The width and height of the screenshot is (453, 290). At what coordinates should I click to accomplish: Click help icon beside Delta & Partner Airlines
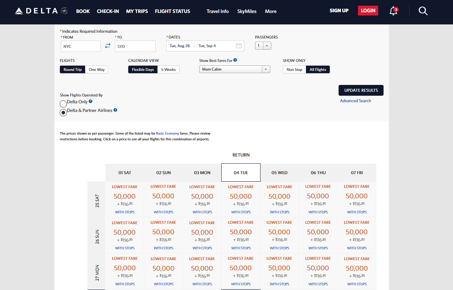pyautogui.click(x=115, y=110)
